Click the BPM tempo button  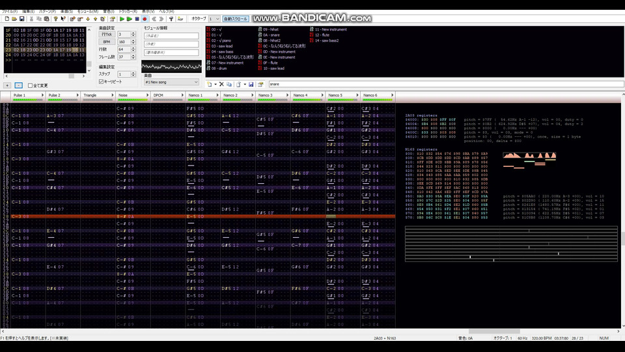[x=107, y=42]
